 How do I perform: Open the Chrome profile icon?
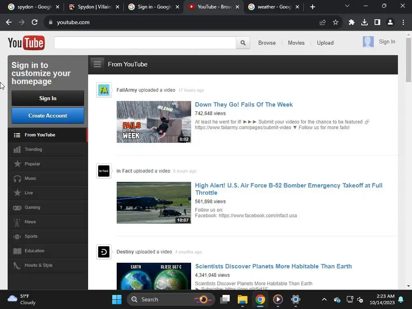390,23
